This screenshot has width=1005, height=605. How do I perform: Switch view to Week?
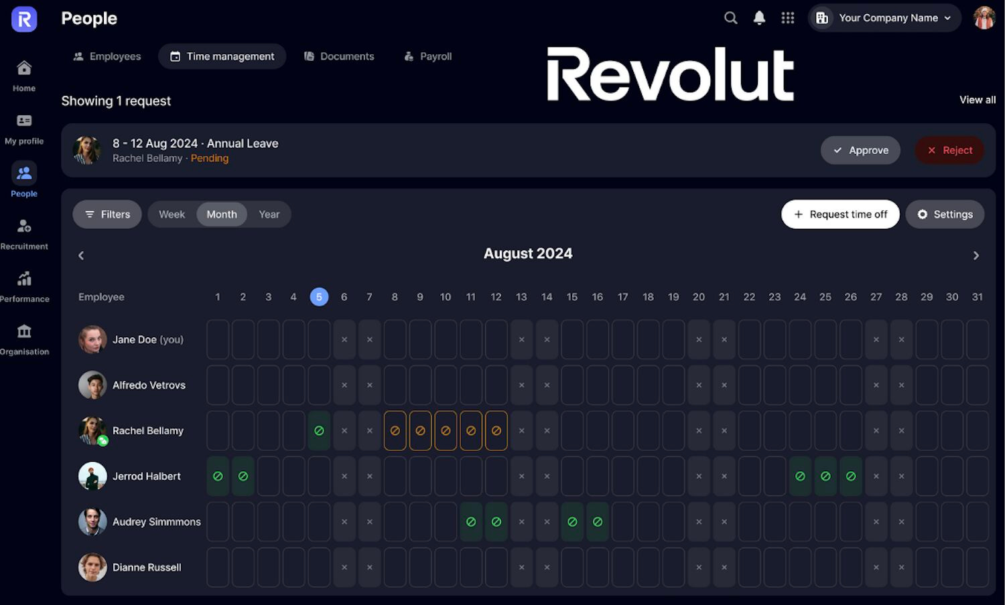172,214
